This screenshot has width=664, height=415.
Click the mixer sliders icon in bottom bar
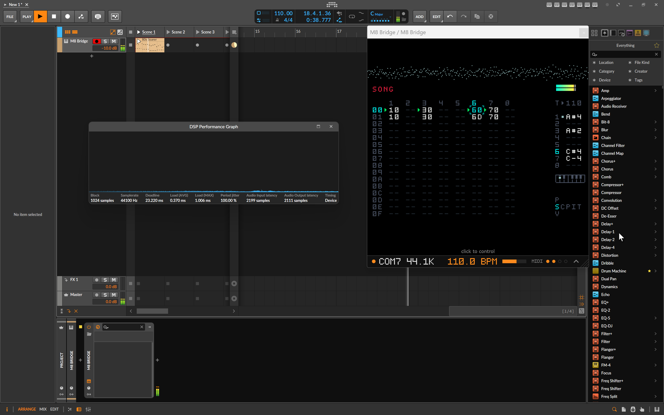coord(88,409)
